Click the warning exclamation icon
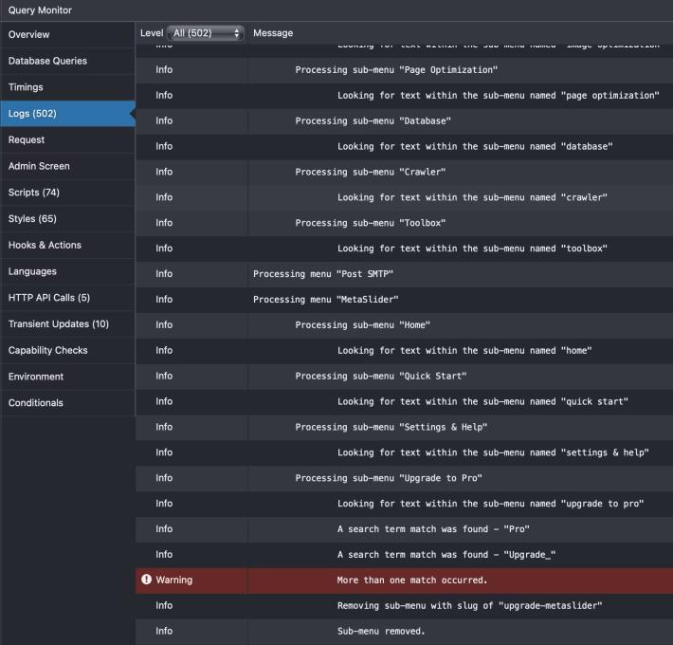 tap(146, 580)
